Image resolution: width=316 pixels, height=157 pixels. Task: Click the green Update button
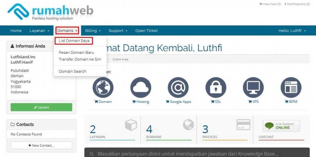pos(41,107)
